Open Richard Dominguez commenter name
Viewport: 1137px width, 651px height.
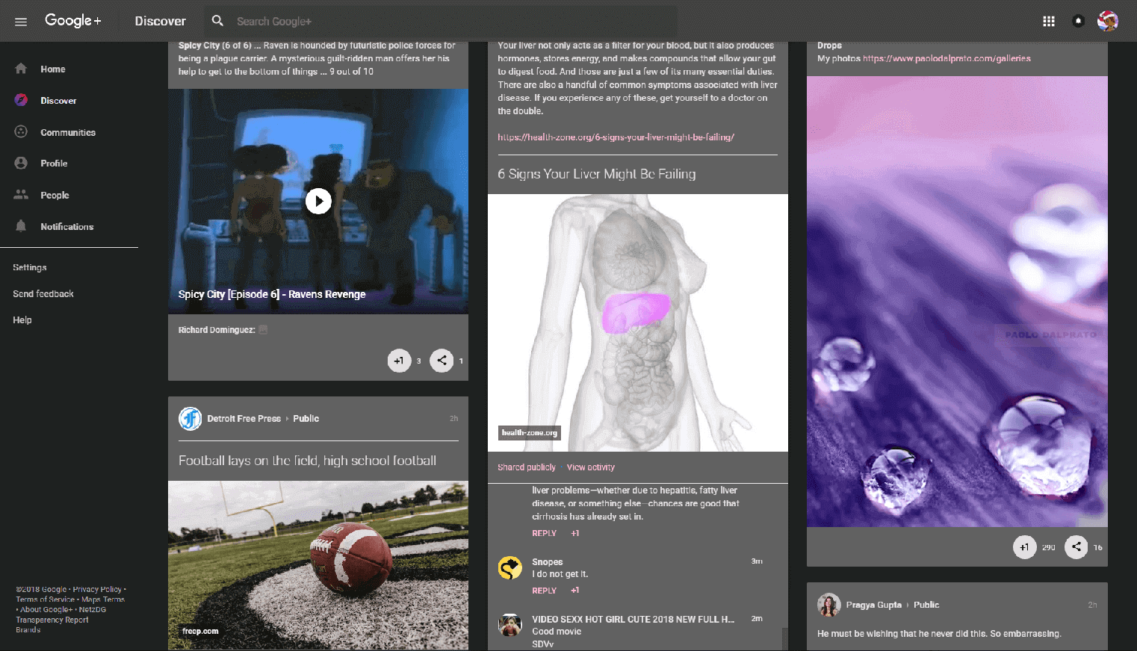click(x=217, y=330)
